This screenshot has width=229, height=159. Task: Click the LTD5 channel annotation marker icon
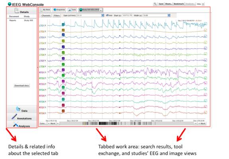click(x=63, y=47)
